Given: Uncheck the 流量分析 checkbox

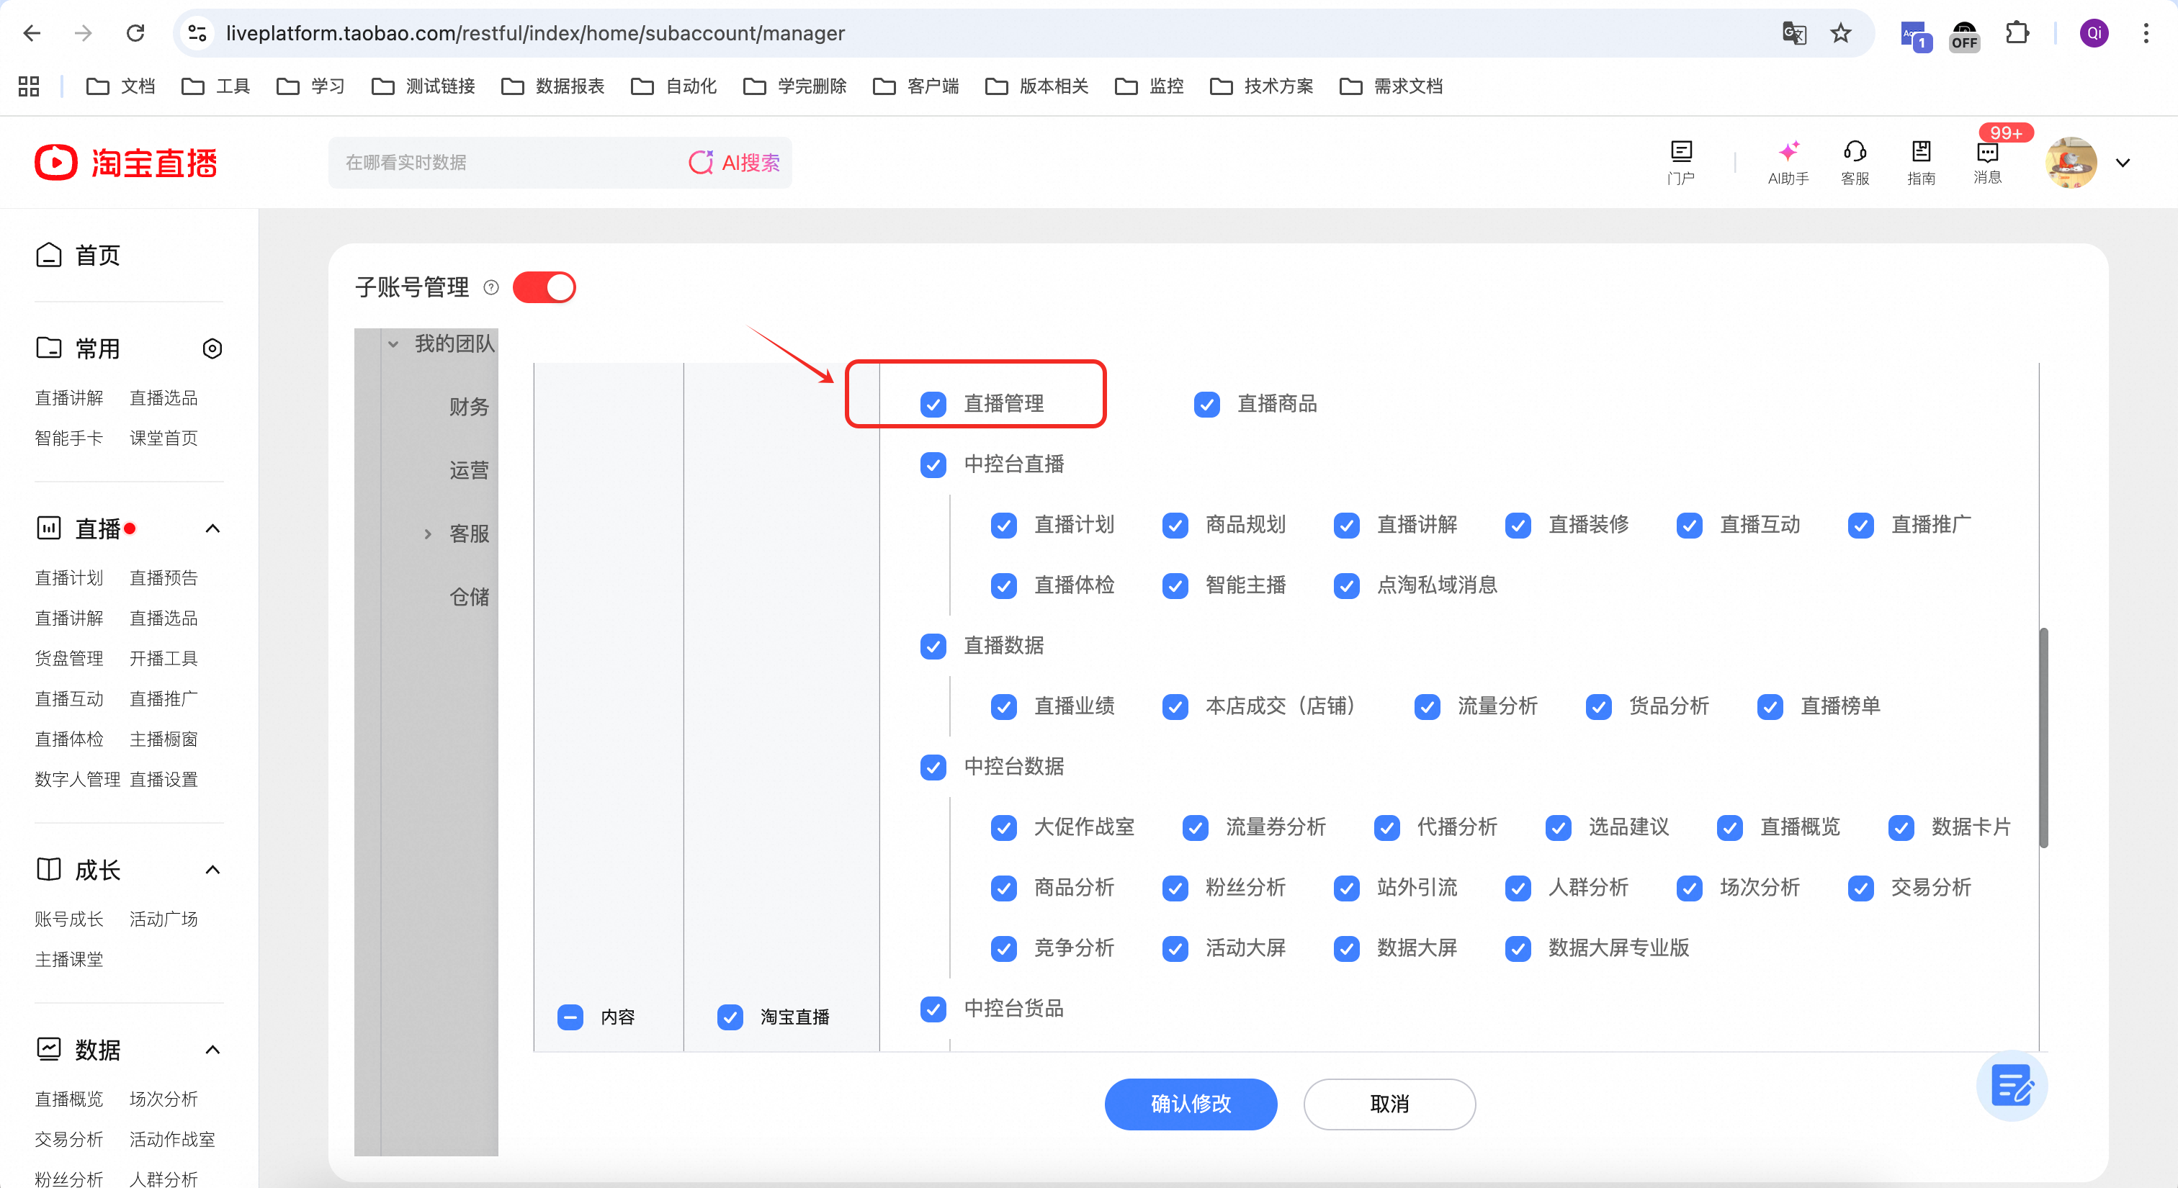Looking at the screenshot, I should pos(1428,706).
